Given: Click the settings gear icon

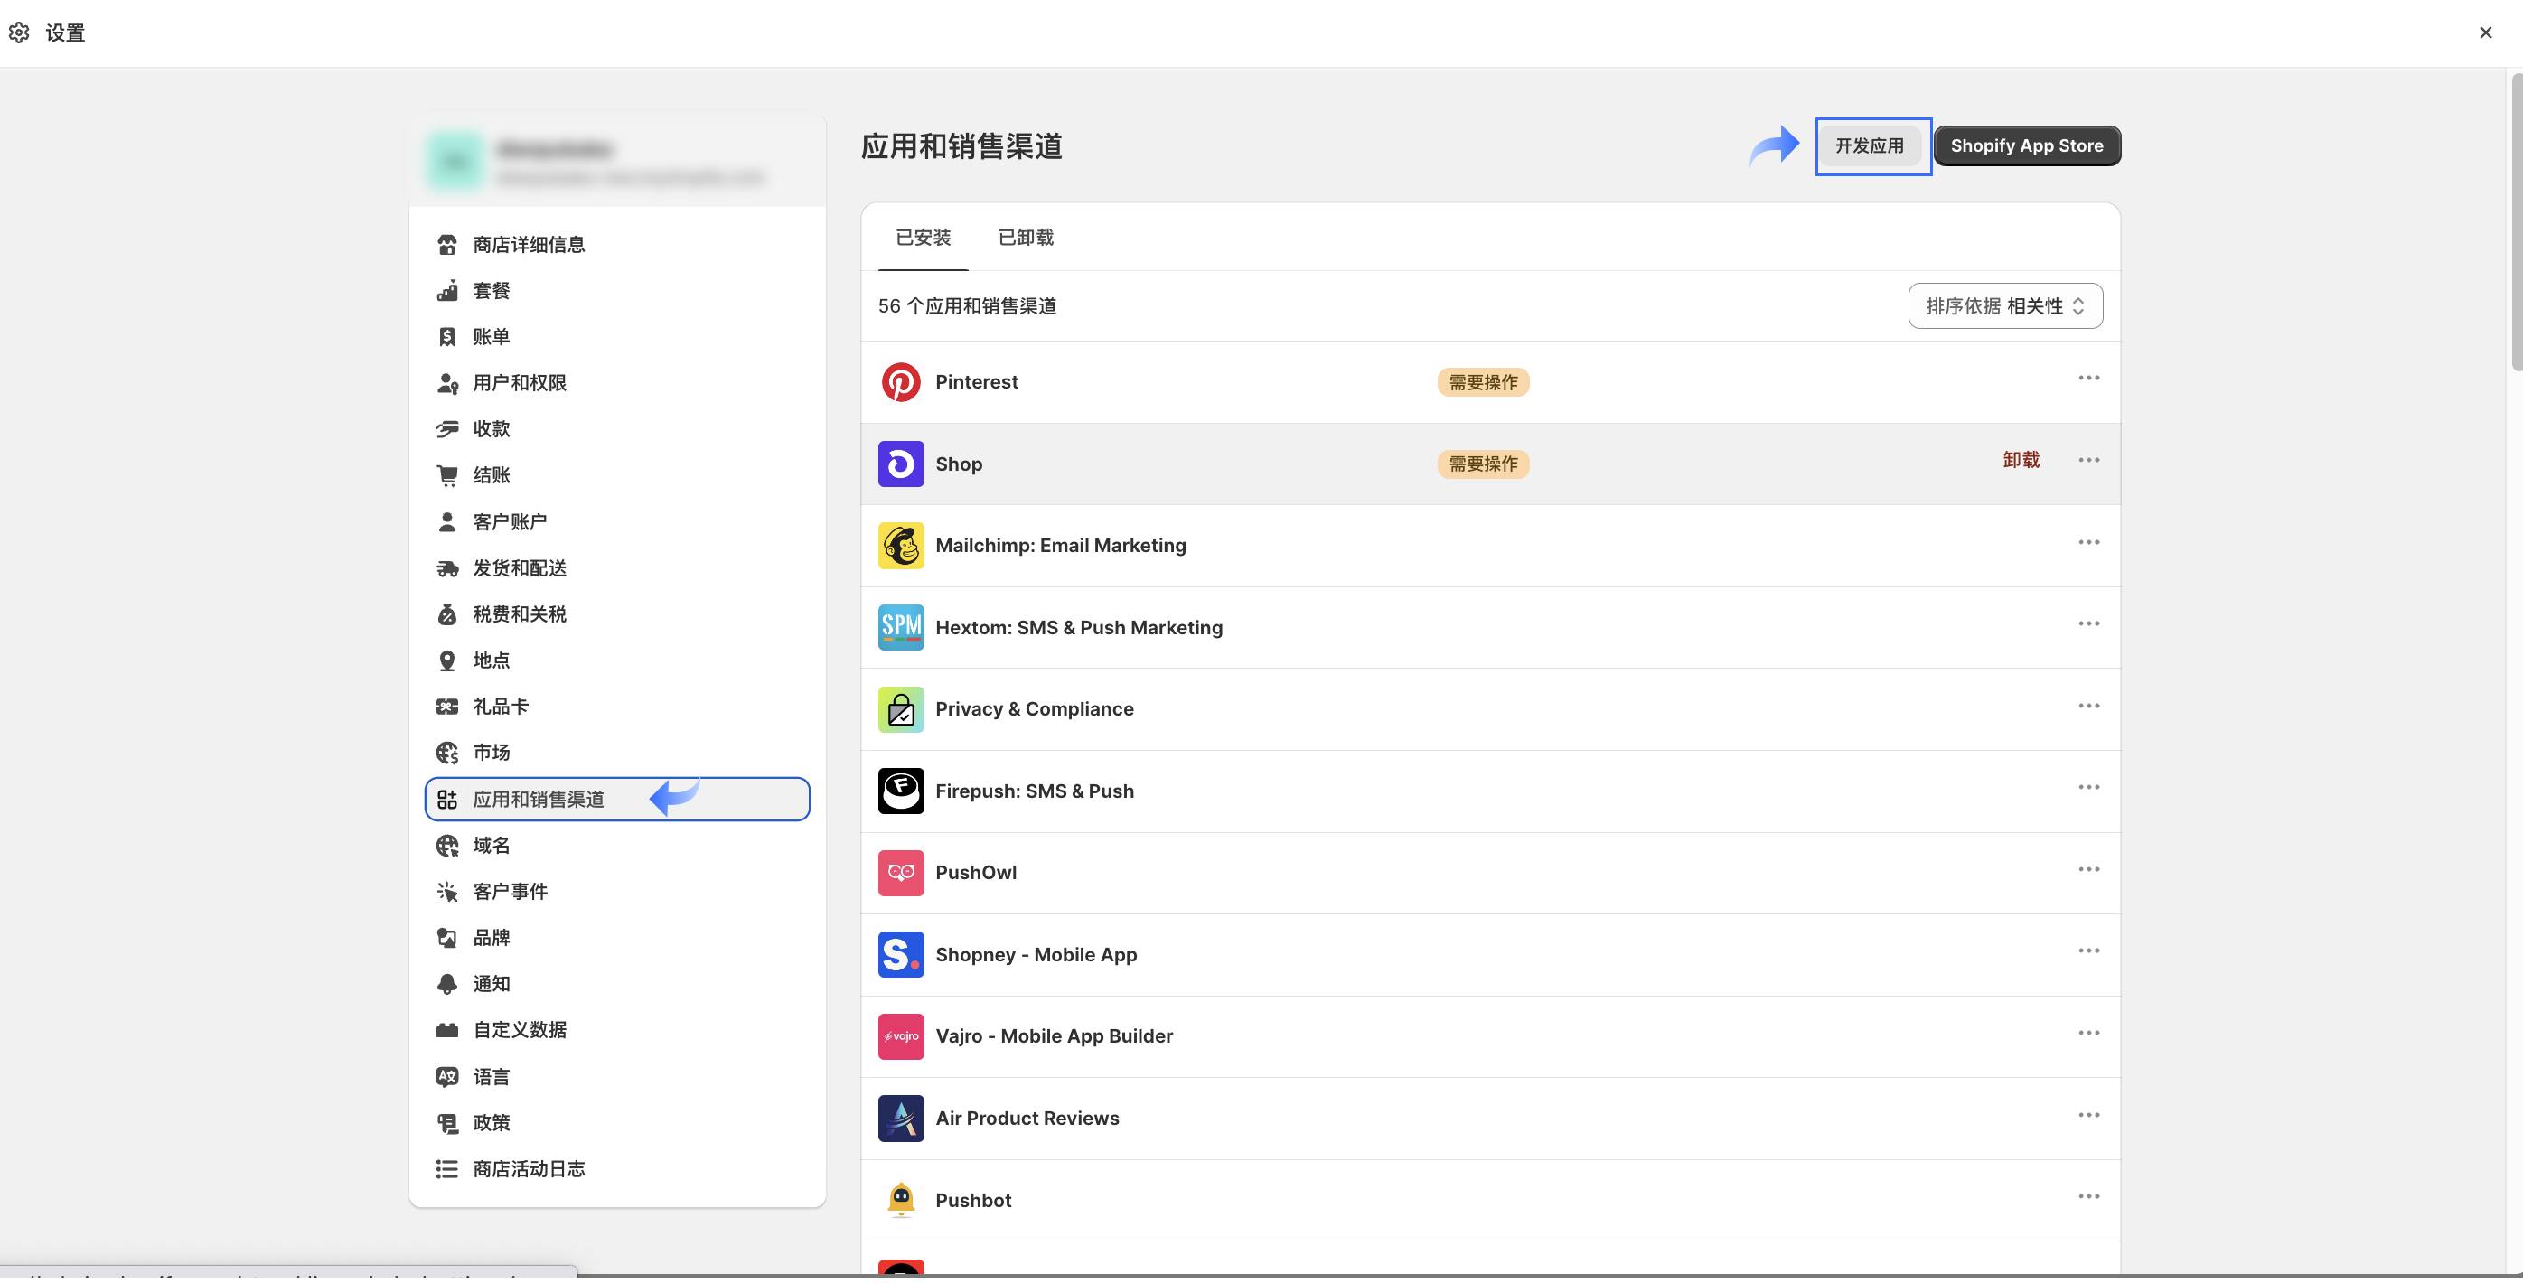Looking at the screenshot, I should point(19,33).
